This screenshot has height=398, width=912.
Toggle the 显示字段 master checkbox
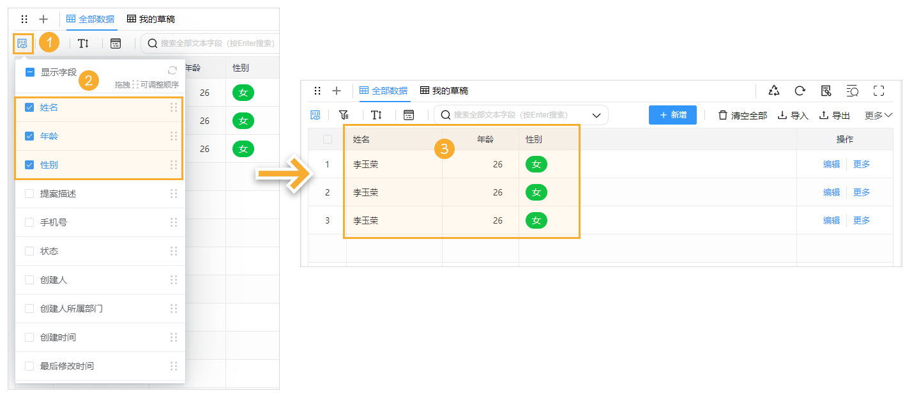pos(29,72)
